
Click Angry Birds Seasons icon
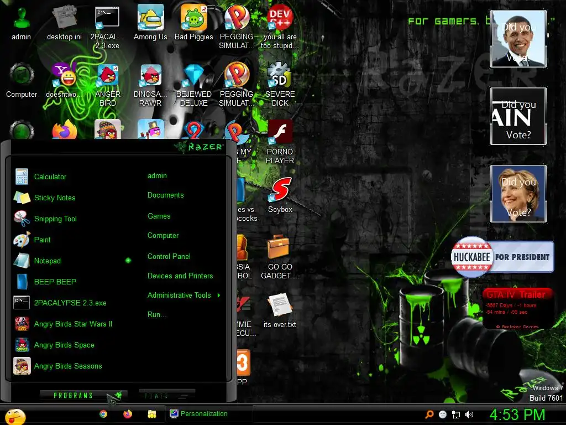[x=22, y=366]
